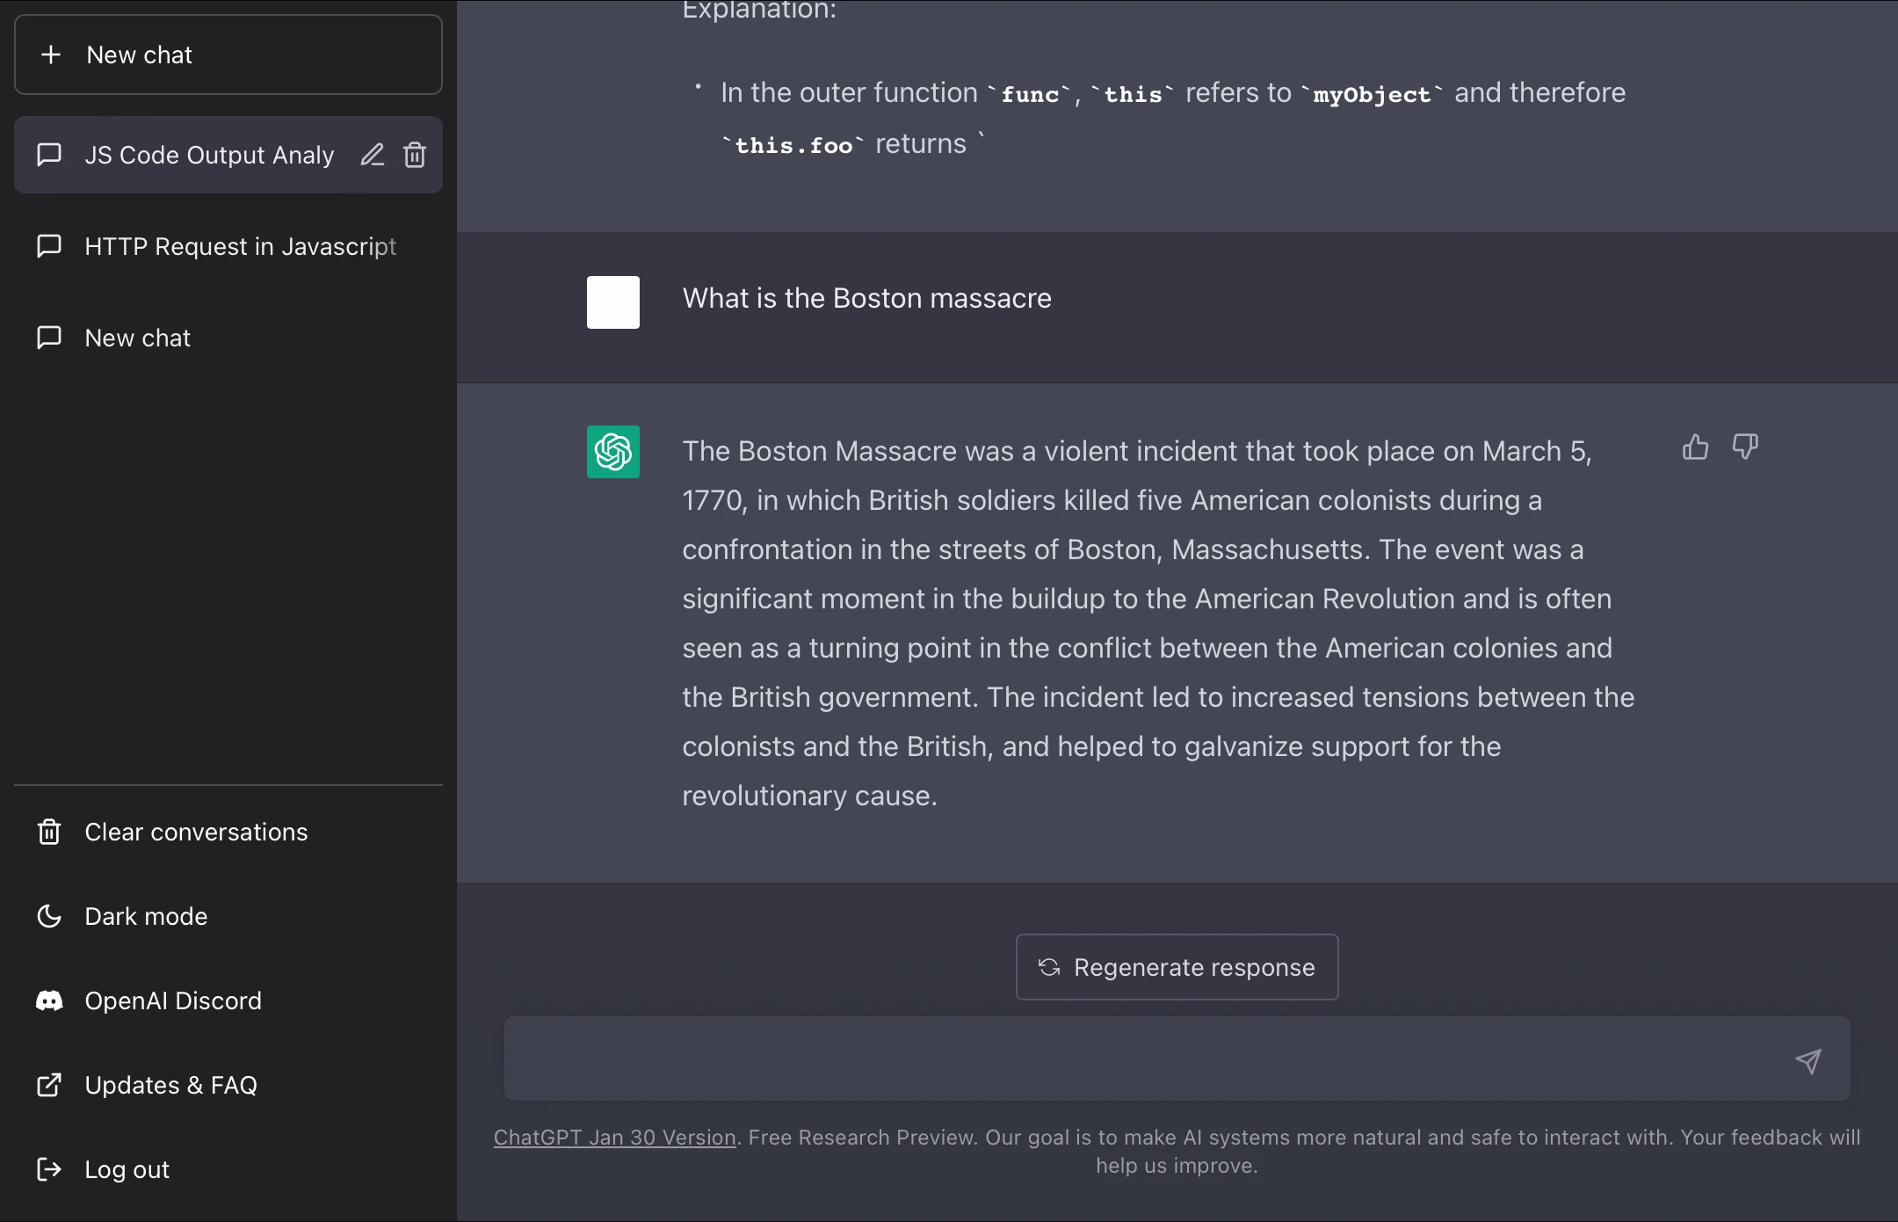This screenshot has width=1898, height=1222.
Task: Click the ChatGPT logo avatar beside response
Action: 613,452
